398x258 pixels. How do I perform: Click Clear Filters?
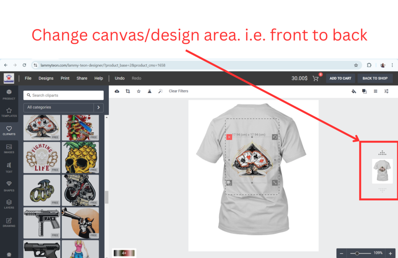point(178,91)
